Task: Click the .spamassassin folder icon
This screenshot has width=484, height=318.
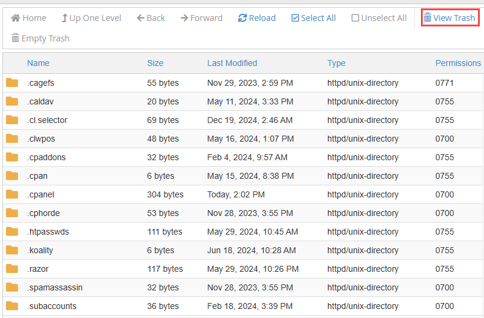Action: pyautogui.click(x=12, y=287)
